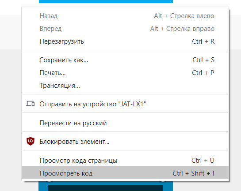This screenshot has width=241, height=191.
Task: Choose Перезагрузить from the context menu
Action: point(125,41)
